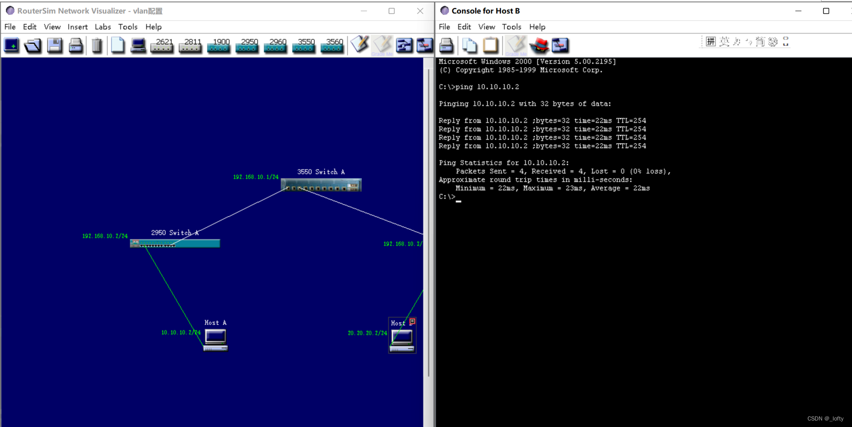
Task: Click the notepad with pencil icon
Action: (360, 45)
